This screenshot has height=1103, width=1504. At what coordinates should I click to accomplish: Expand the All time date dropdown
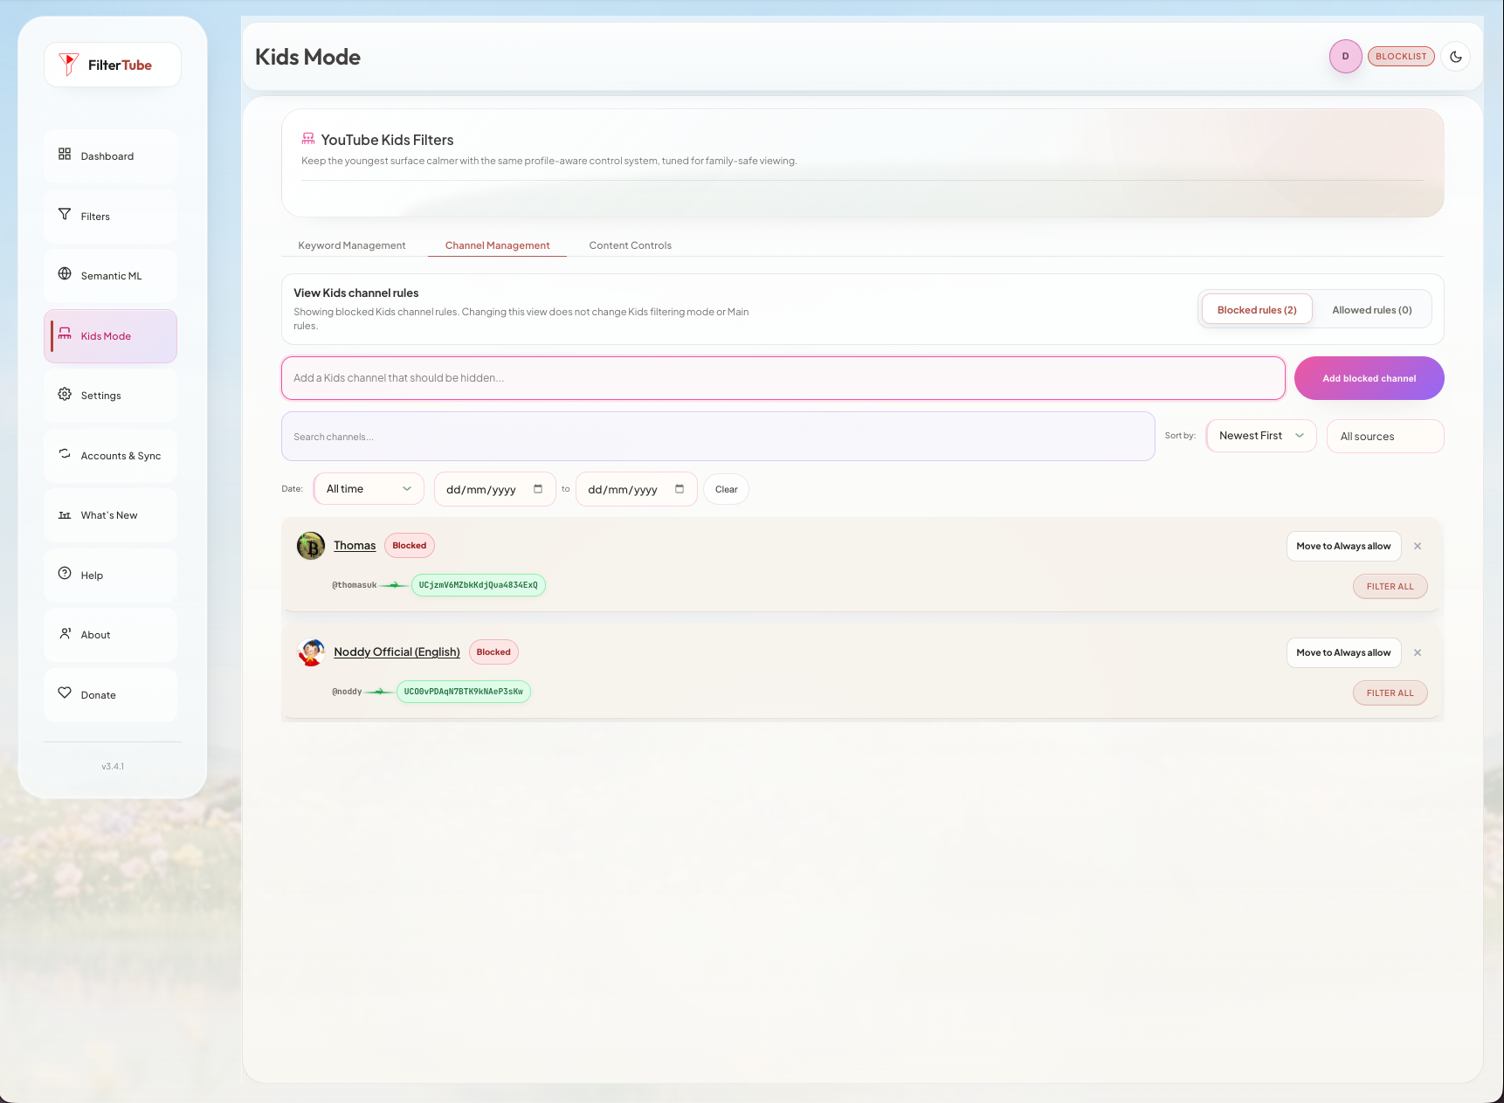coord(369,489)
